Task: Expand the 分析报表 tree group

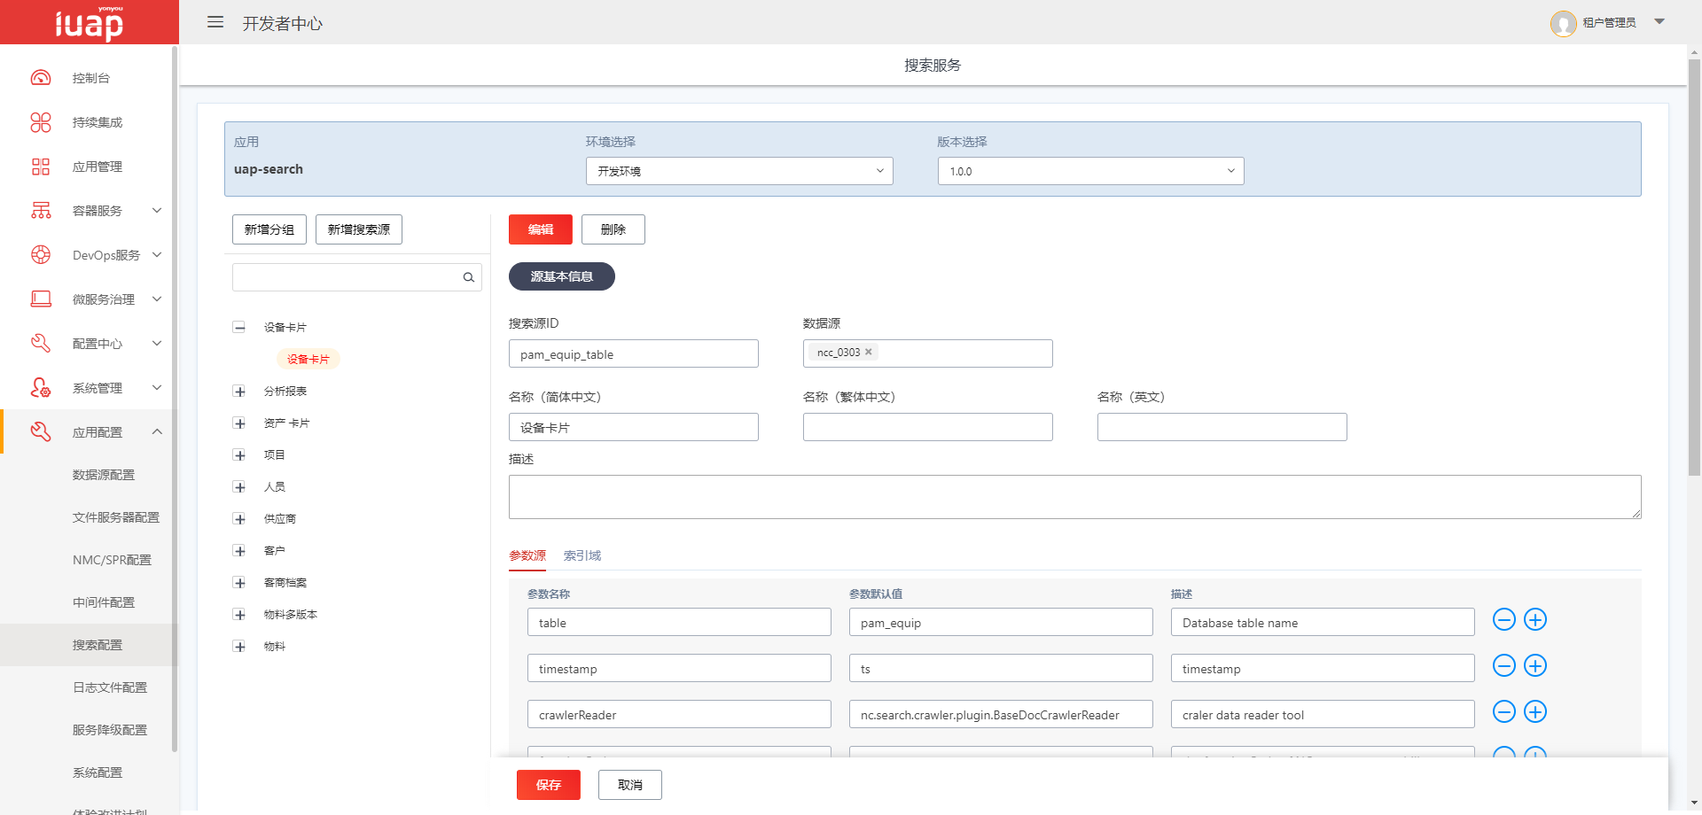Action: click(239, 391)
